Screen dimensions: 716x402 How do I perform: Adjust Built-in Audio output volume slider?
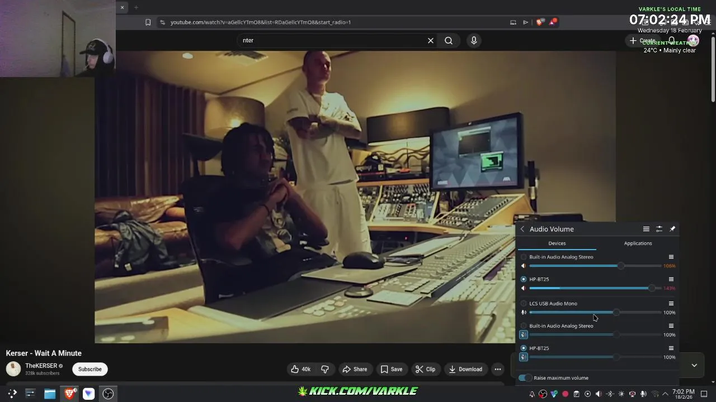595,266
